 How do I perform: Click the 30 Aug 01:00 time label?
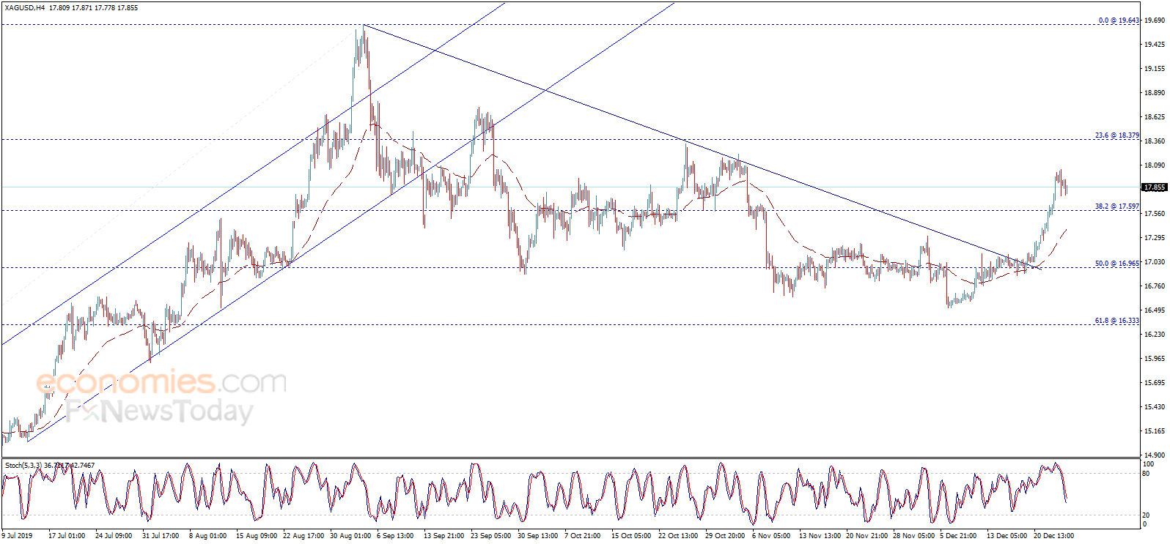click(x=350, y=536)
